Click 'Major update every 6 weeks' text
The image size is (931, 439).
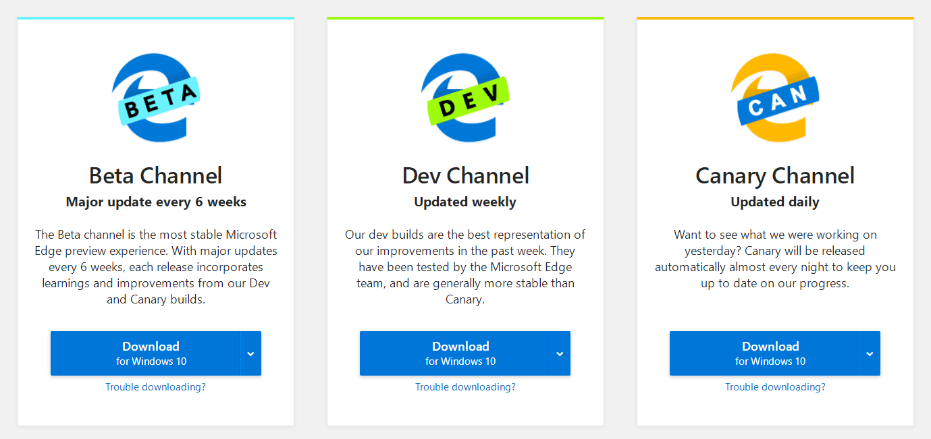click(x=156, y=202)
